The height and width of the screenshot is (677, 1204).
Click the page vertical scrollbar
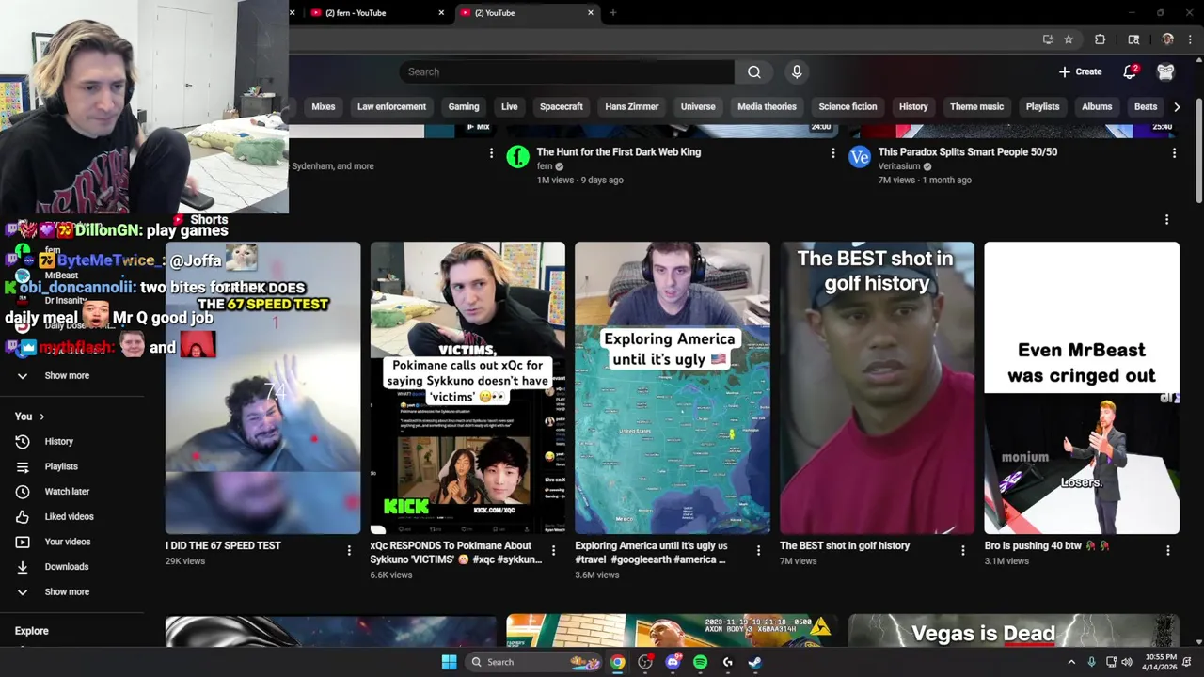tap(1199, 150)
